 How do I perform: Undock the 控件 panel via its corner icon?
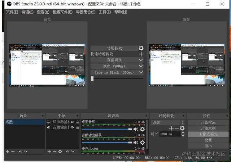point(227,116)
